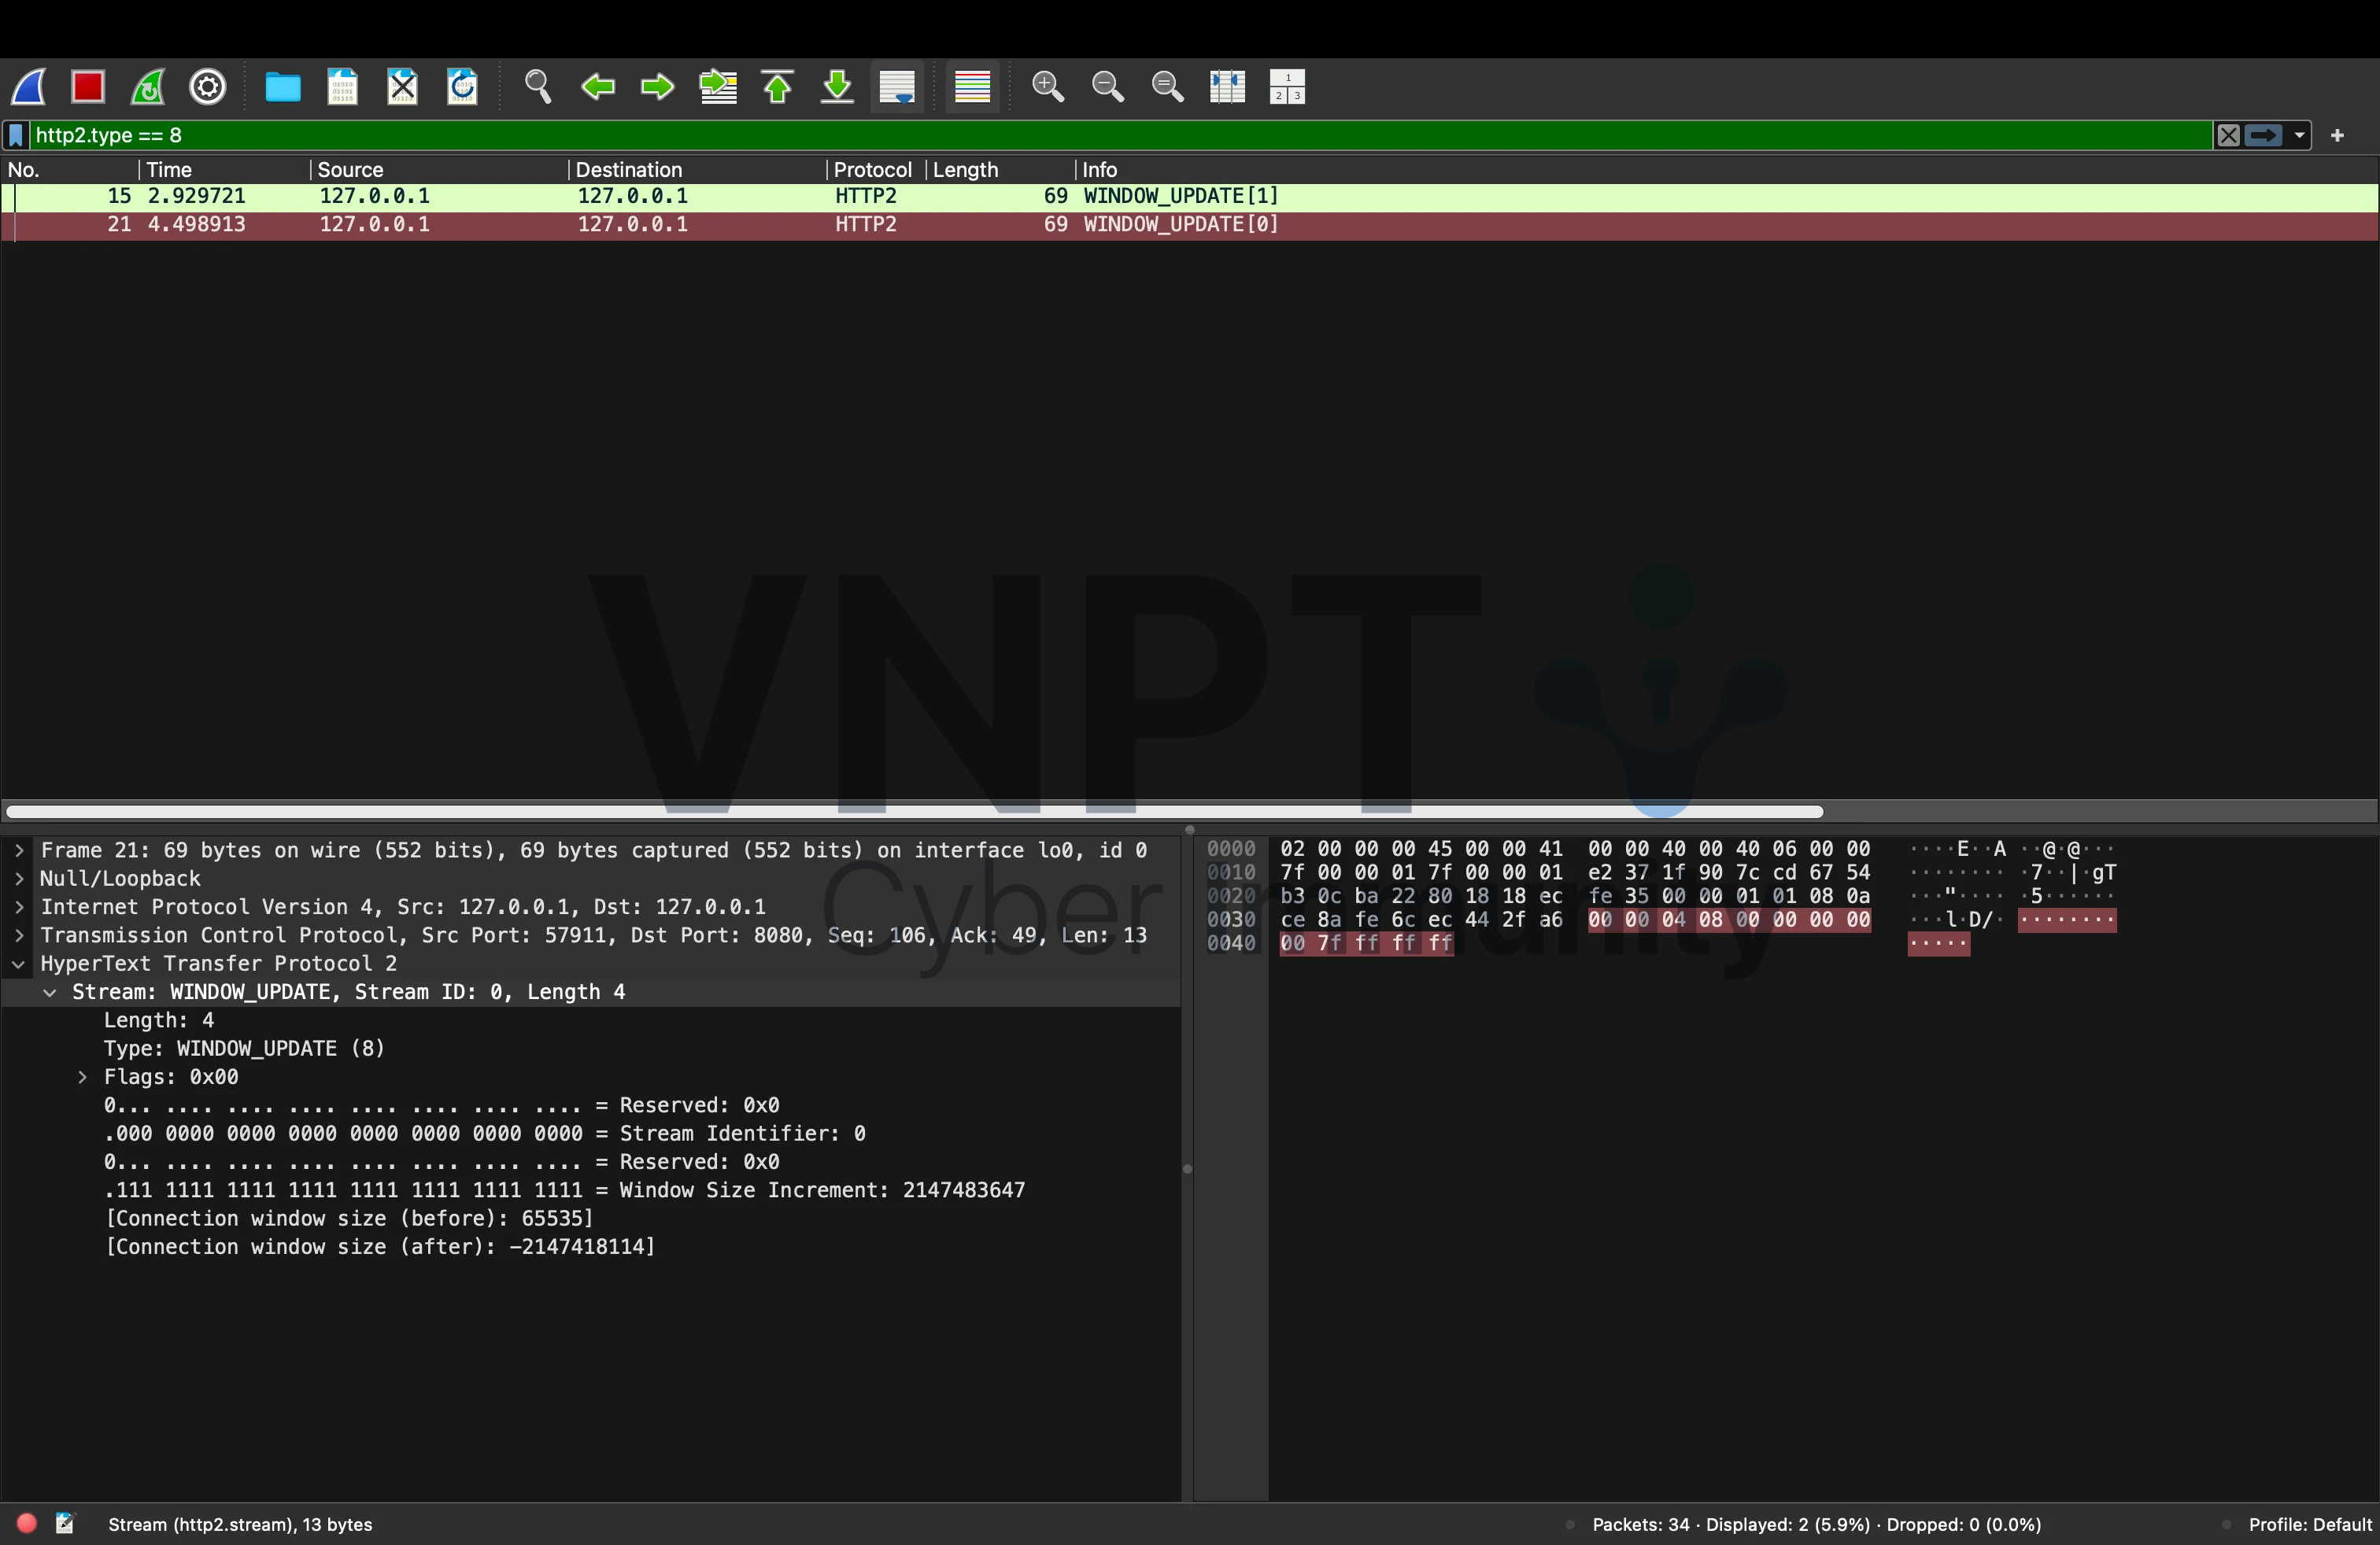
Task: Apply the display filter with arrow button
Action: tap(2264, 135)
